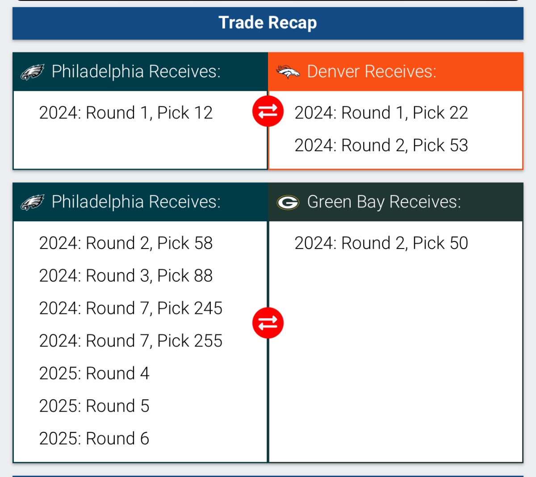Viewport: 536px width, 477px height.
Task: Tap the swap icon in the Green Bay trade
Action: coord(268,322)
